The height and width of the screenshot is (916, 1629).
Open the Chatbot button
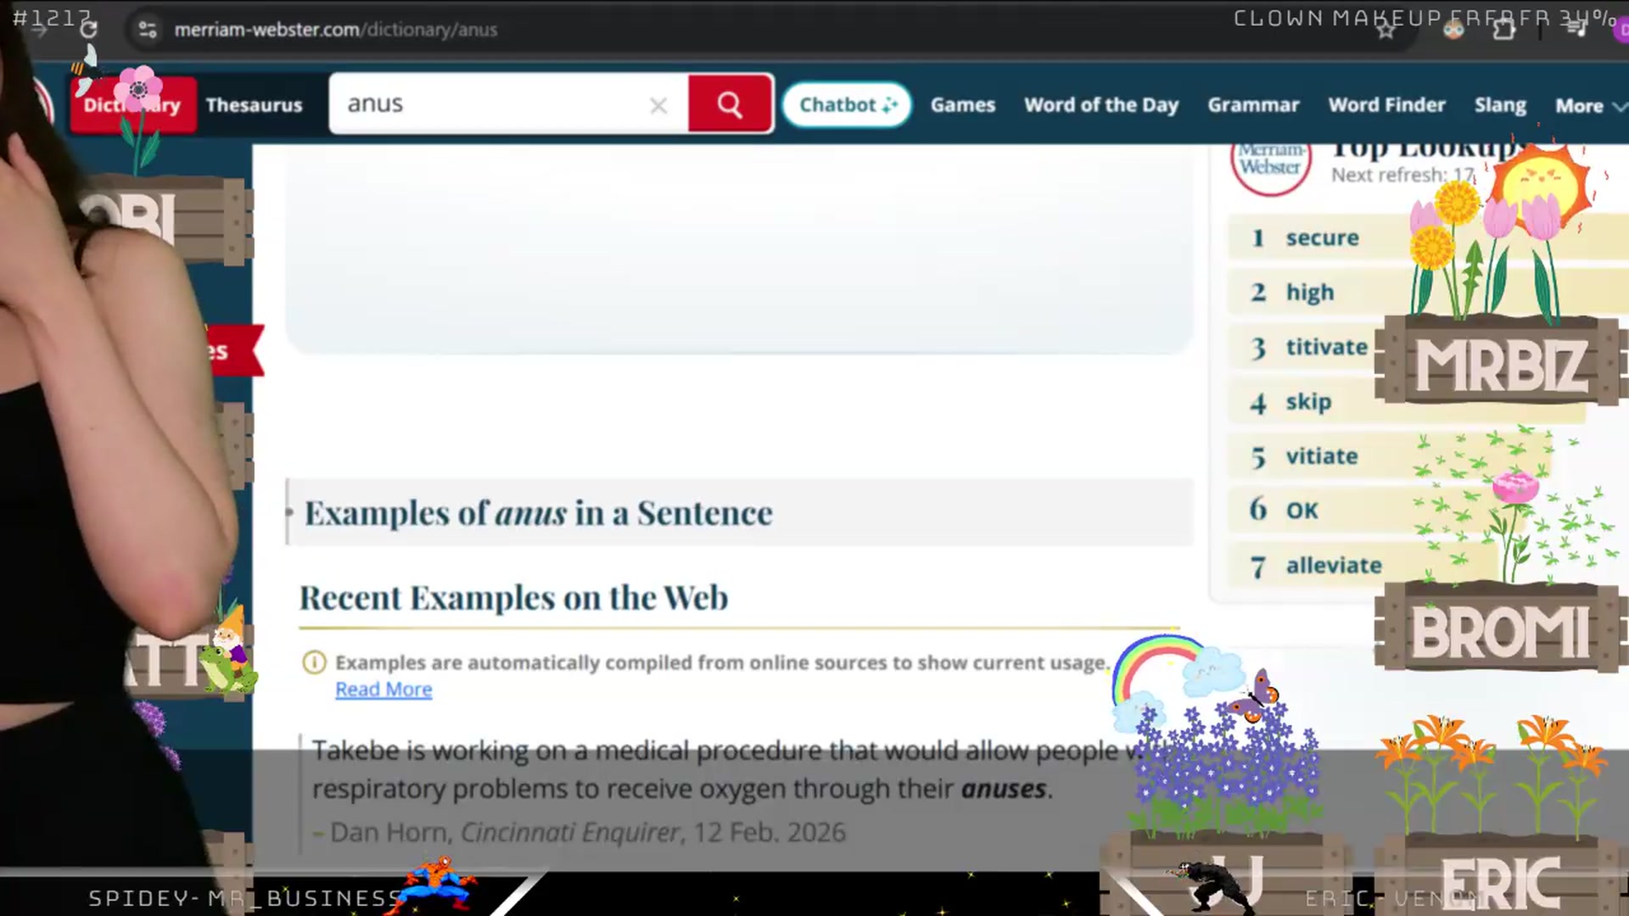(x=847, y=104)
